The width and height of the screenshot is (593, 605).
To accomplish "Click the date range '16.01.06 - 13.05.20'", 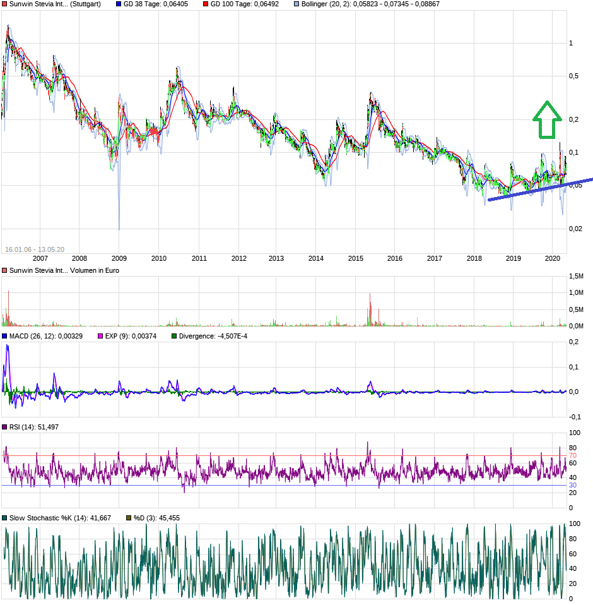I will [x=35, y=249].
